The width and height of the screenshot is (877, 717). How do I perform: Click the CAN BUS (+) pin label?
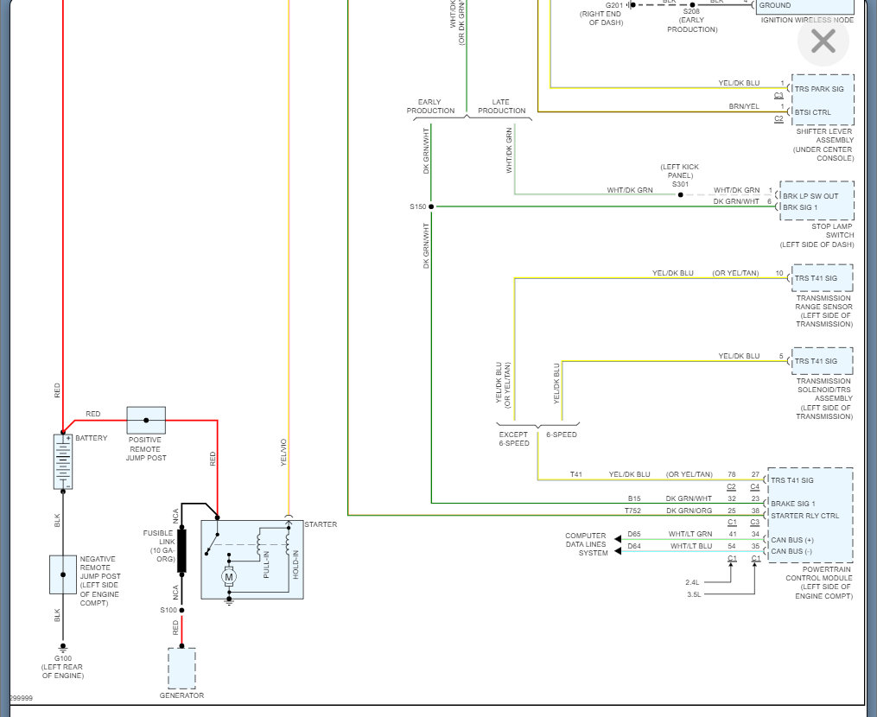tap(792, 540)
